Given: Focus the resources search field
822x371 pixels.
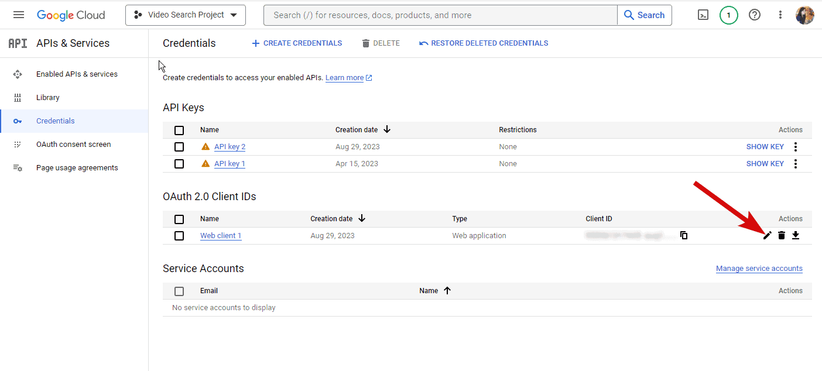Looking at the screenshot, I should 440,15.
